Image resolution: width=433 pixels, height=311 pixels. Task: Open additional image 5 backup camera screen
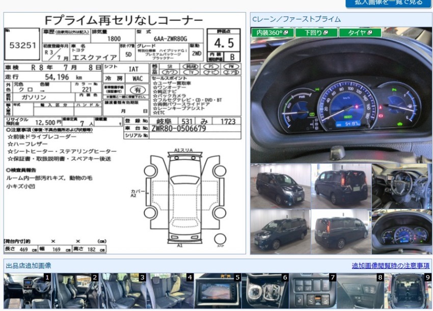(x=218, y=291)
